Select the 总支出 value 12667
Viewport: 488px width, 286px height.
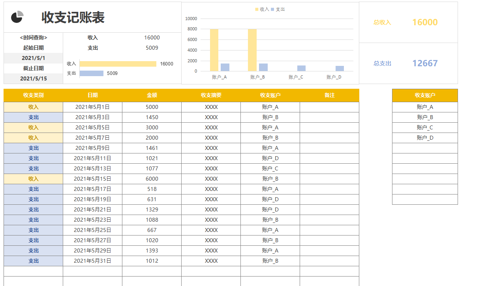pos(425,63)
